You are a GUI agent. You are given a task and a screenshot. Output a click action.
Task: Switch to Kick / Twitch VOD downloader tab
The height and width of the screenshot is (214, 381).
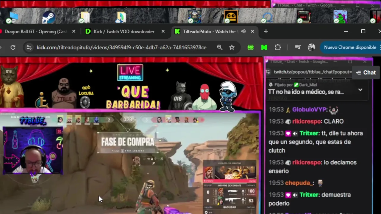point(124,32)
